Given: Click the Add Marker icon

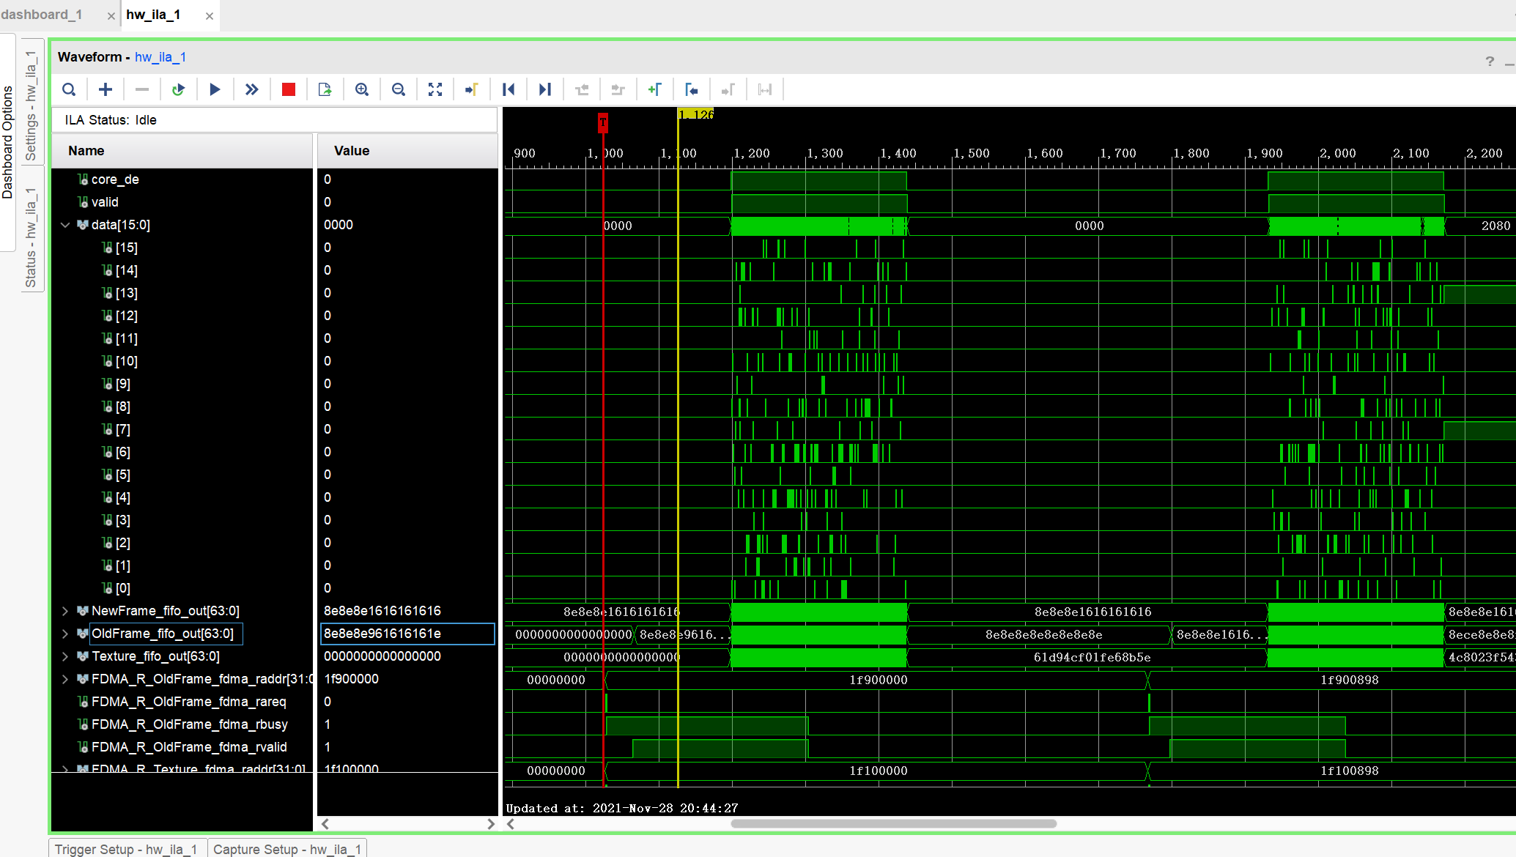Looking at the screenshot, I should pyautogui.click(x=654, y=89).
